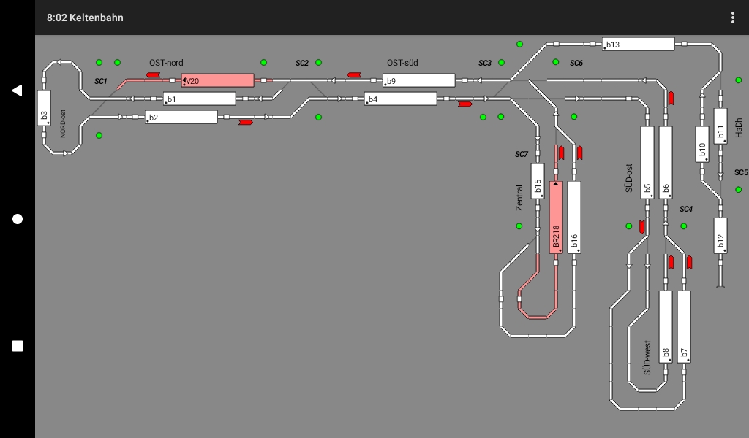Viewport: 749px width, 438px height.
Task: Tap the Android home circle button
Action: click(18, 219)
